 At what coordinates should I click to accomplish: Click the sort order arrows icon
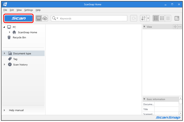pos(143,18)
